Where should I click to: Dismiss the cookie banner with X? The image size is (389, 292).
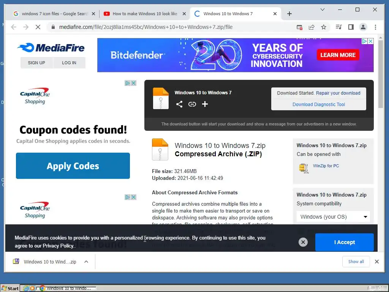point(303,242)
